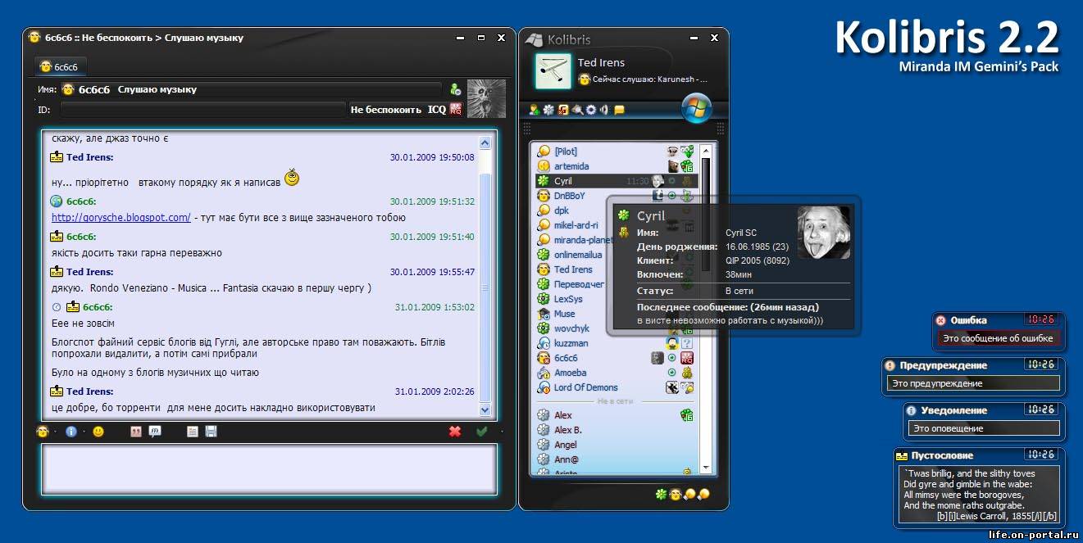Image resolution: width=1083 pixels, height=543 pixels.
Task: Select [Pilot] in the contact list
Action: click(616, 152)
